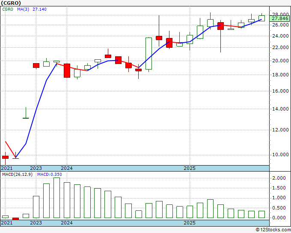The image size is (291, 233).
Task: Click 2025 on the MACD time axis
Action: 190,223
